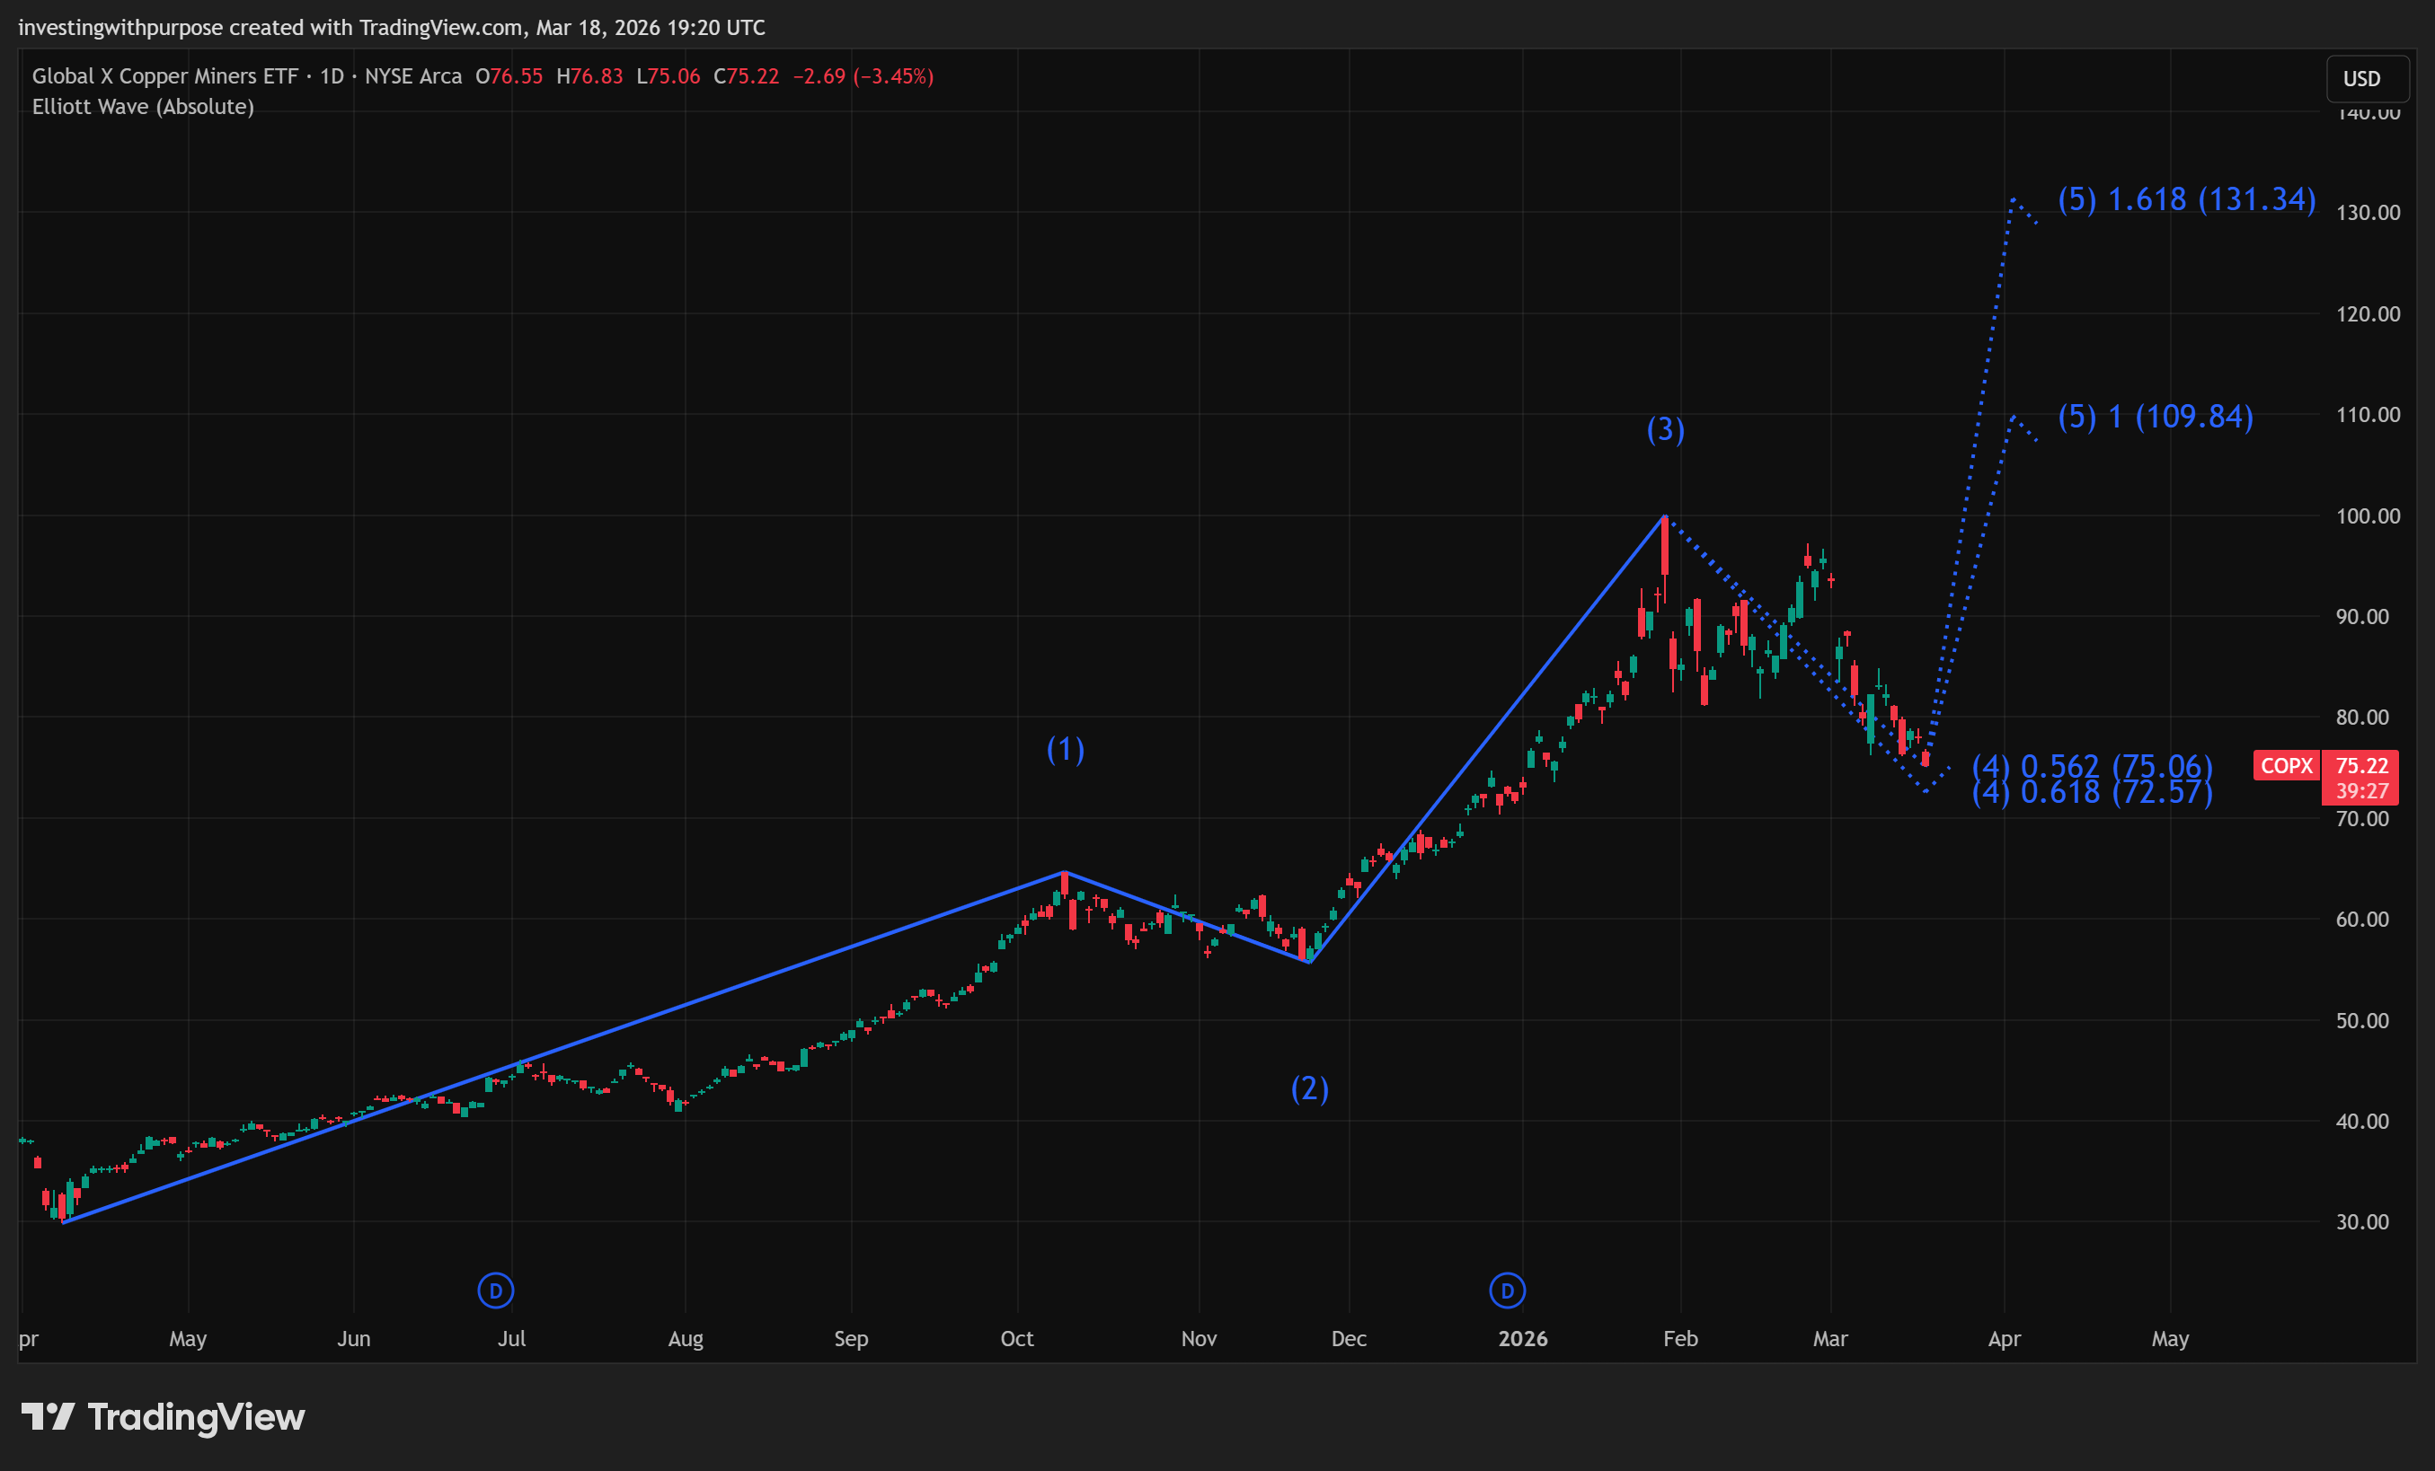The image size is (2435, 1471).
Task: Select the wave (2) label
Action: click(x=1309, y=1088)
